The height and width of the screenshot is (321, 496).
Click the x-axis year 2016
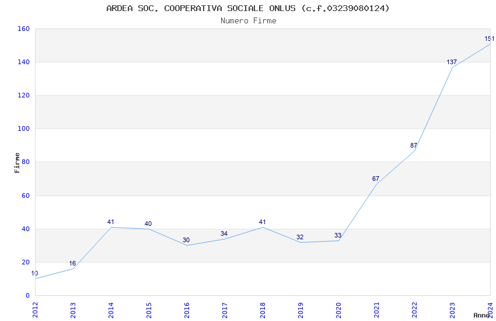tap(187, 310)
